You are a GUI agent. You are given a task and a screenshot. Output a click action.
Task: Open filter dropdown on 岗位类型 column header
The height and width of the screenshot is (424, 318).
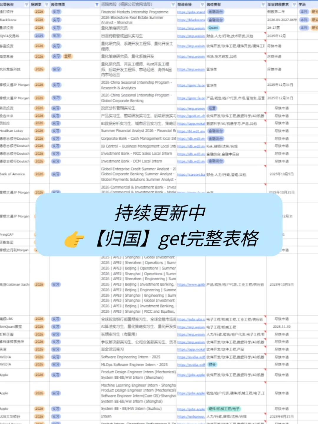click(263, 5)
